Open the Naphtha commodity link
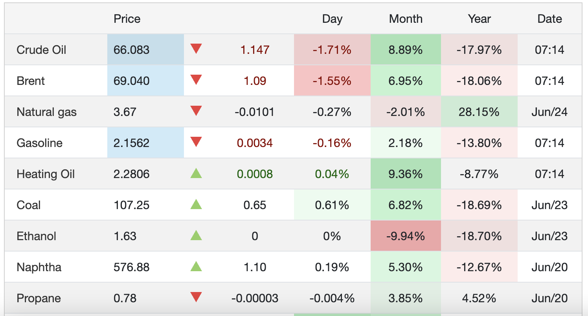The width and height of the screenshot is (588, 316). pos(39,267)
